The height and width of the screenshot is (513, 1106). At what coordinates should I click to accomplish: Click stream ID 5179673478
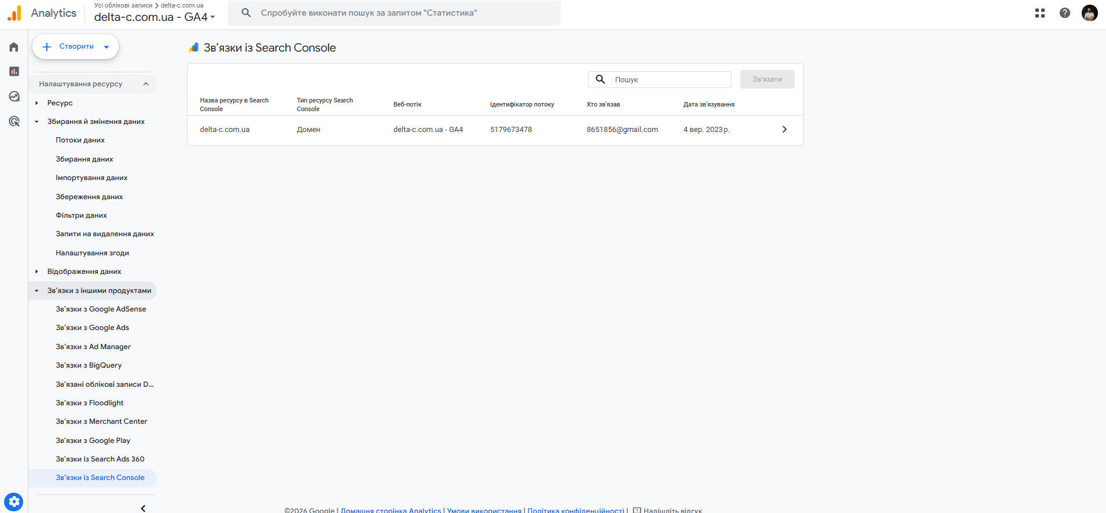tap(511, 130)
